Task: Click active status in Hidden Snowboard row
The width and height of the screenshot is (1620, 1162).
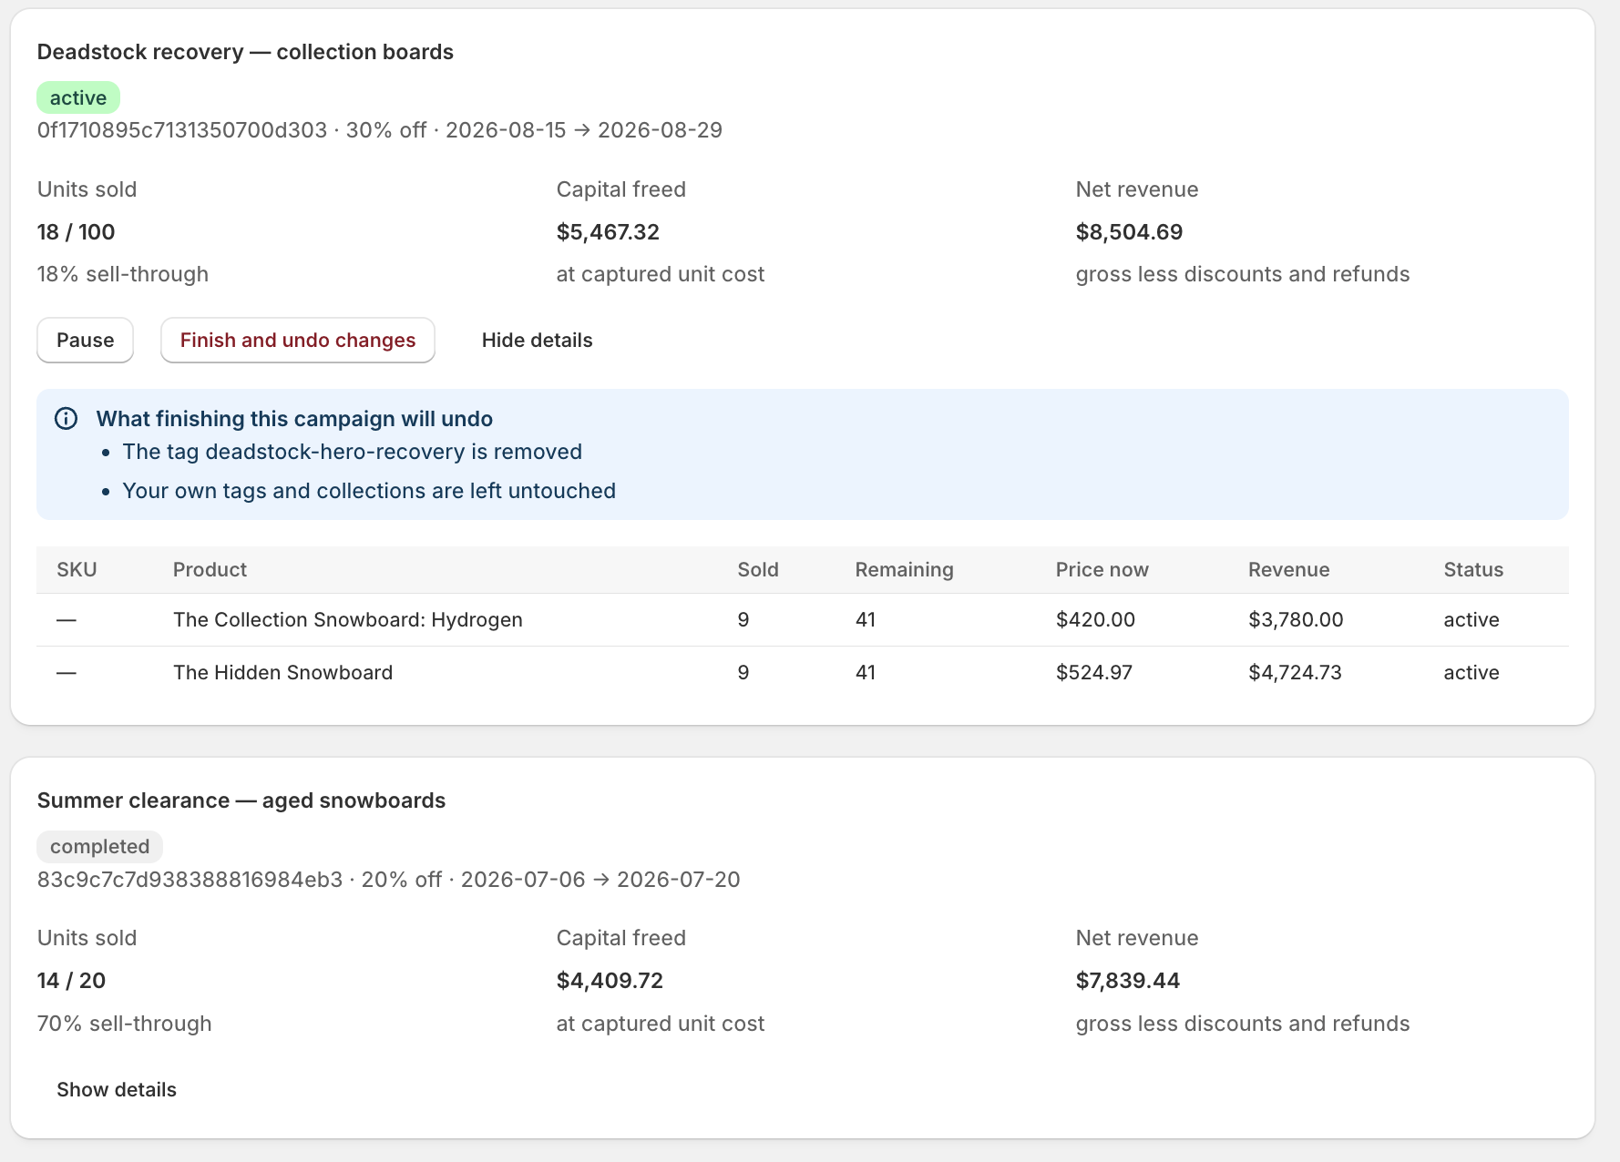Action: pos(1471,673)
